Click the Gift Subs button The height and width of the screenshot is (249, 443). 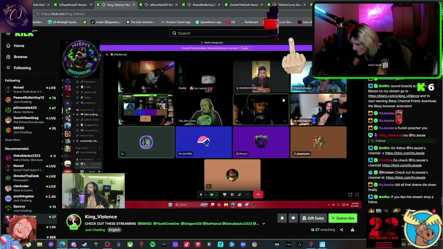point(313,218)
